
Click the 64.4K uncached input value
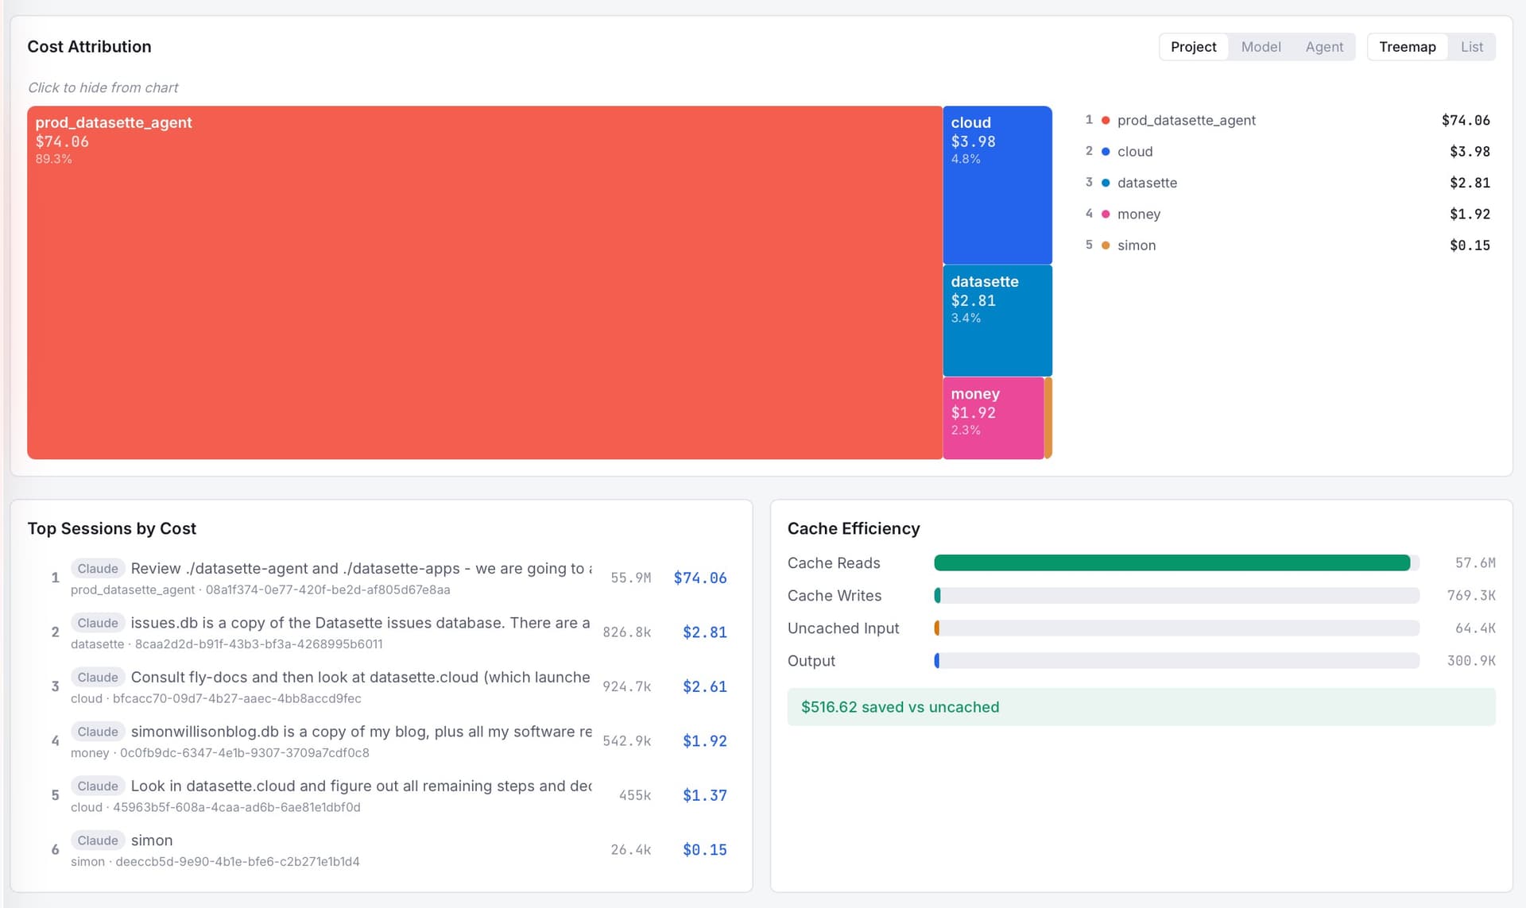[x=1475, y=628]
